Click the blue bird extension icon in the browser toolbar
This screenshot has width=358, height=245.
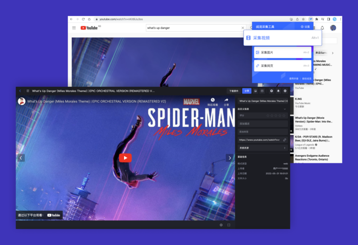[x=311, y=19]
